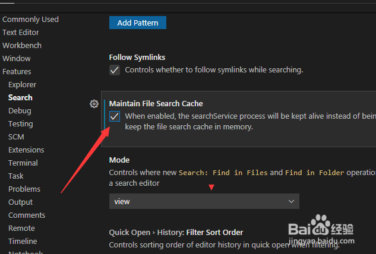Click the Maintain File Search Cache title
Viewport: 376px width, 254px height.
[x=156, y=103]
